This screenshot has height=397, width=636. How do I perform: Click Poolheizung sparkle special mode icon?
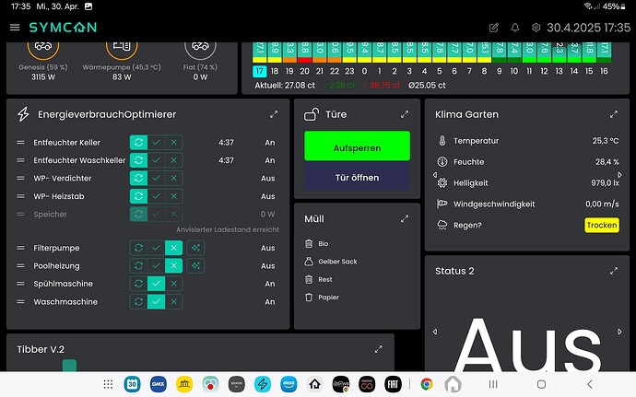pyautogui.click(x=195, y=265)
